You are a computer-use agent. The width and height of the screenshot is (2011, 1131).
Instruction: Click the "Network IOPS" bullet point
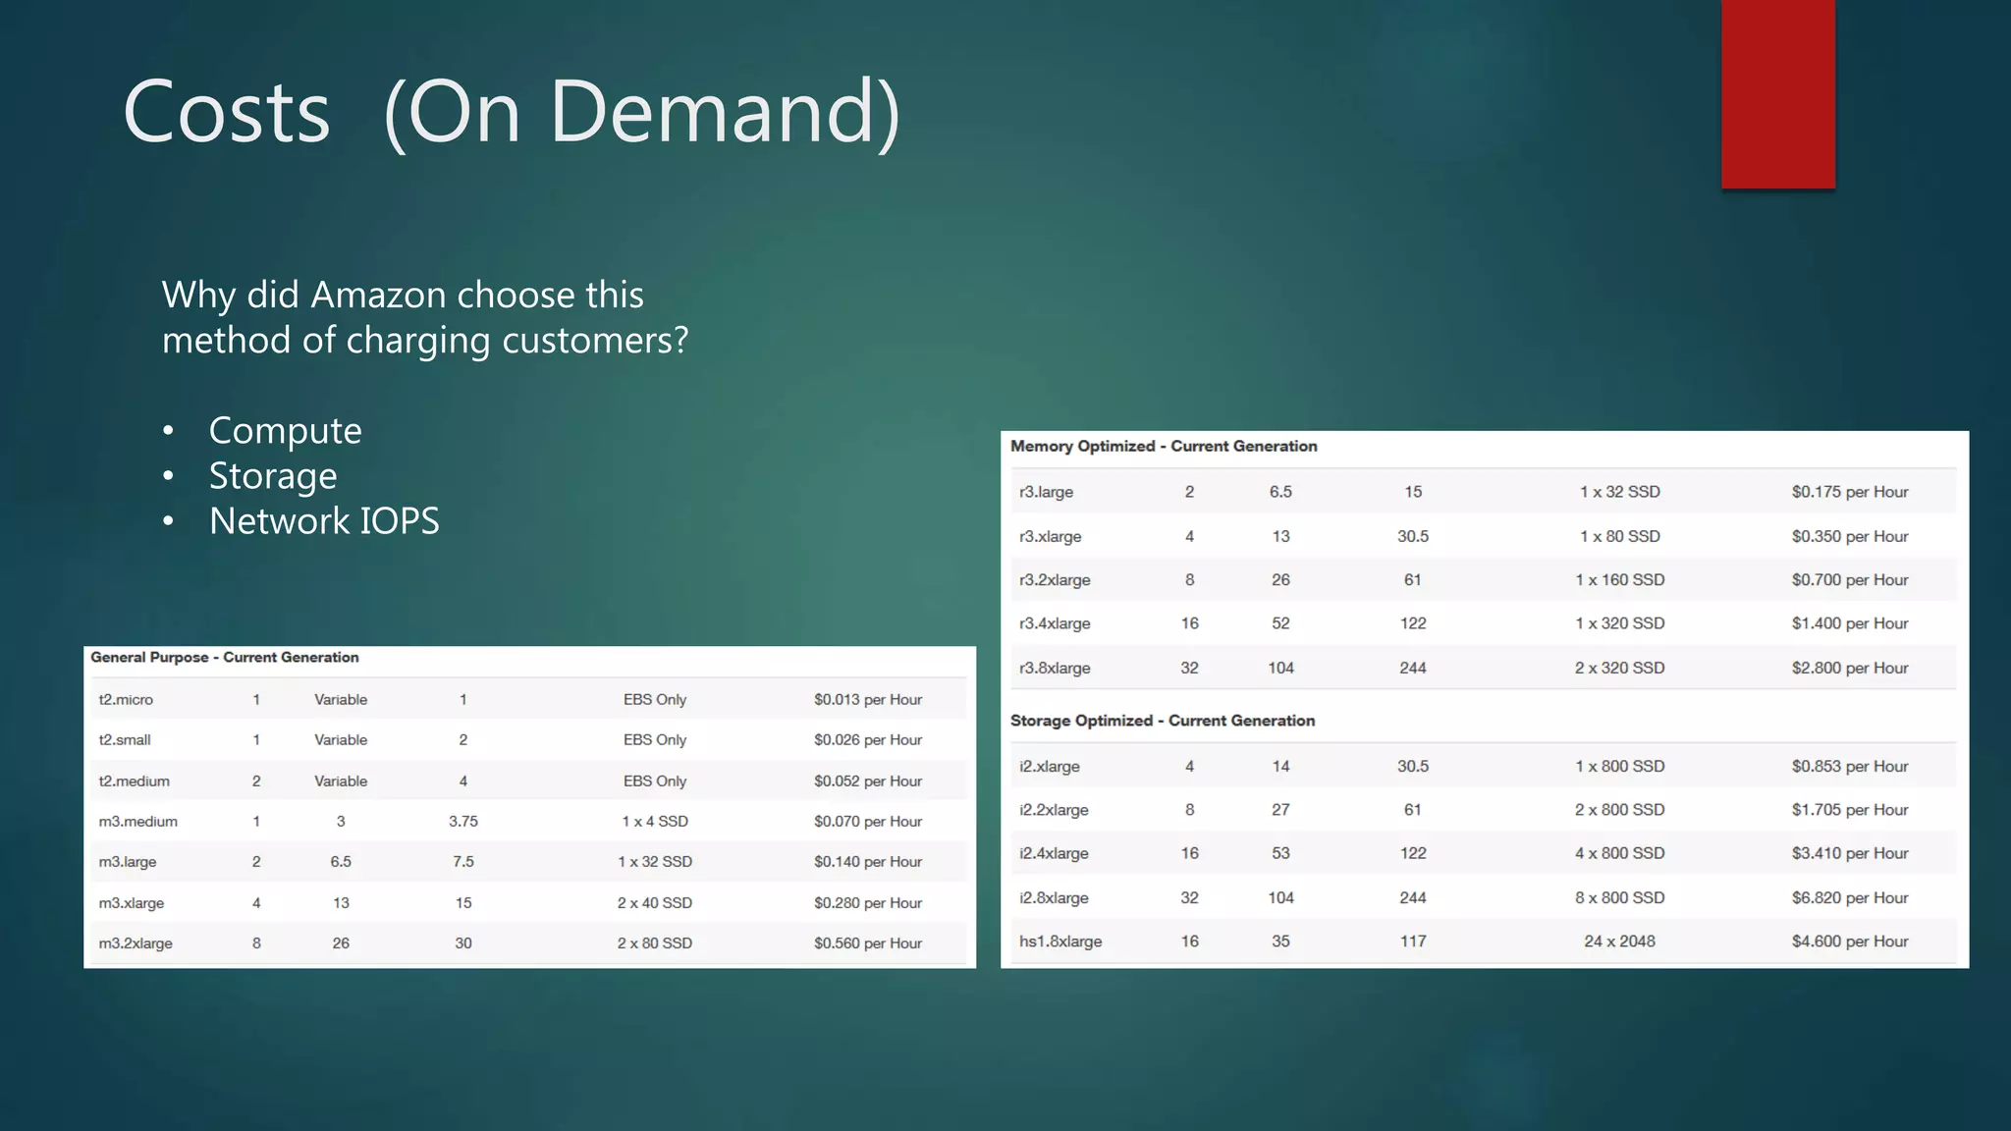(x=324, y=520)
